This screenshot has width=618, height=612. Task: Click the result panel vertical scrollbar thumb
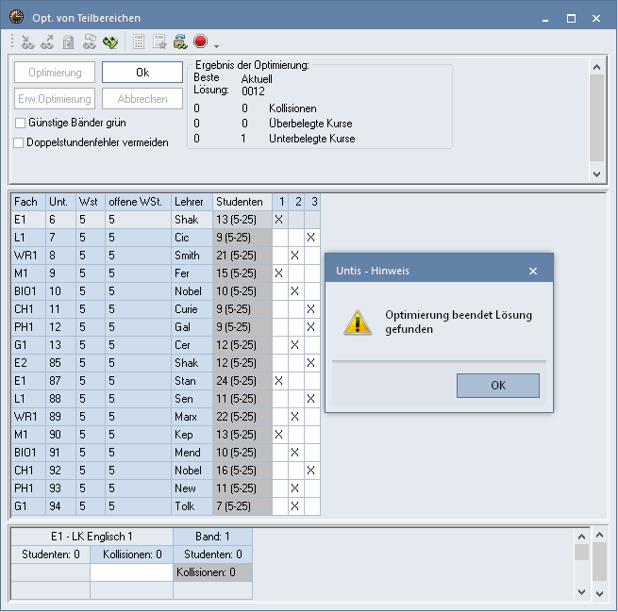pos(596,117)
